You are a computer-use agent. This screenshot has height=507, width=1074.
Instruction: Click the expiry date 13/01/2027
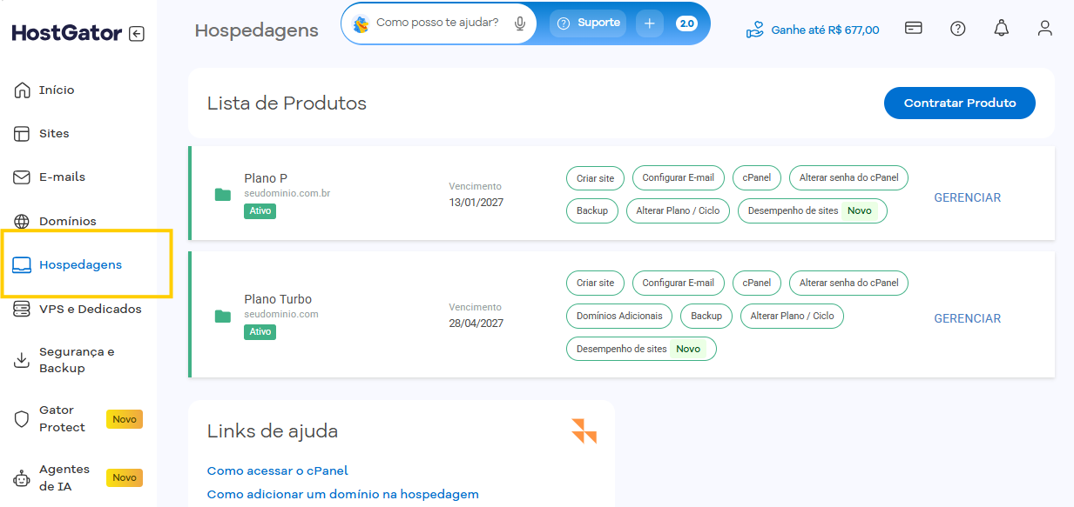(476, 203)
